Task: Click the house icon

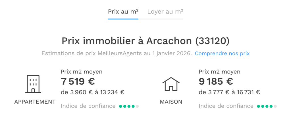Action: point(171,84)
